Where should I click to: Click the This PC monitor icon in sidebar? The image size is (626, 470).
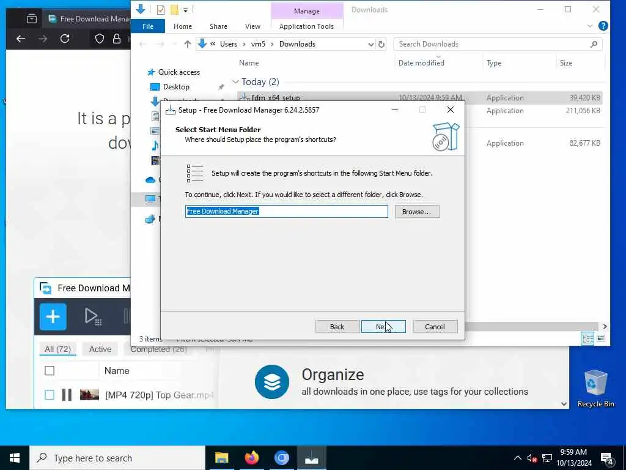(x=150, y=199)
